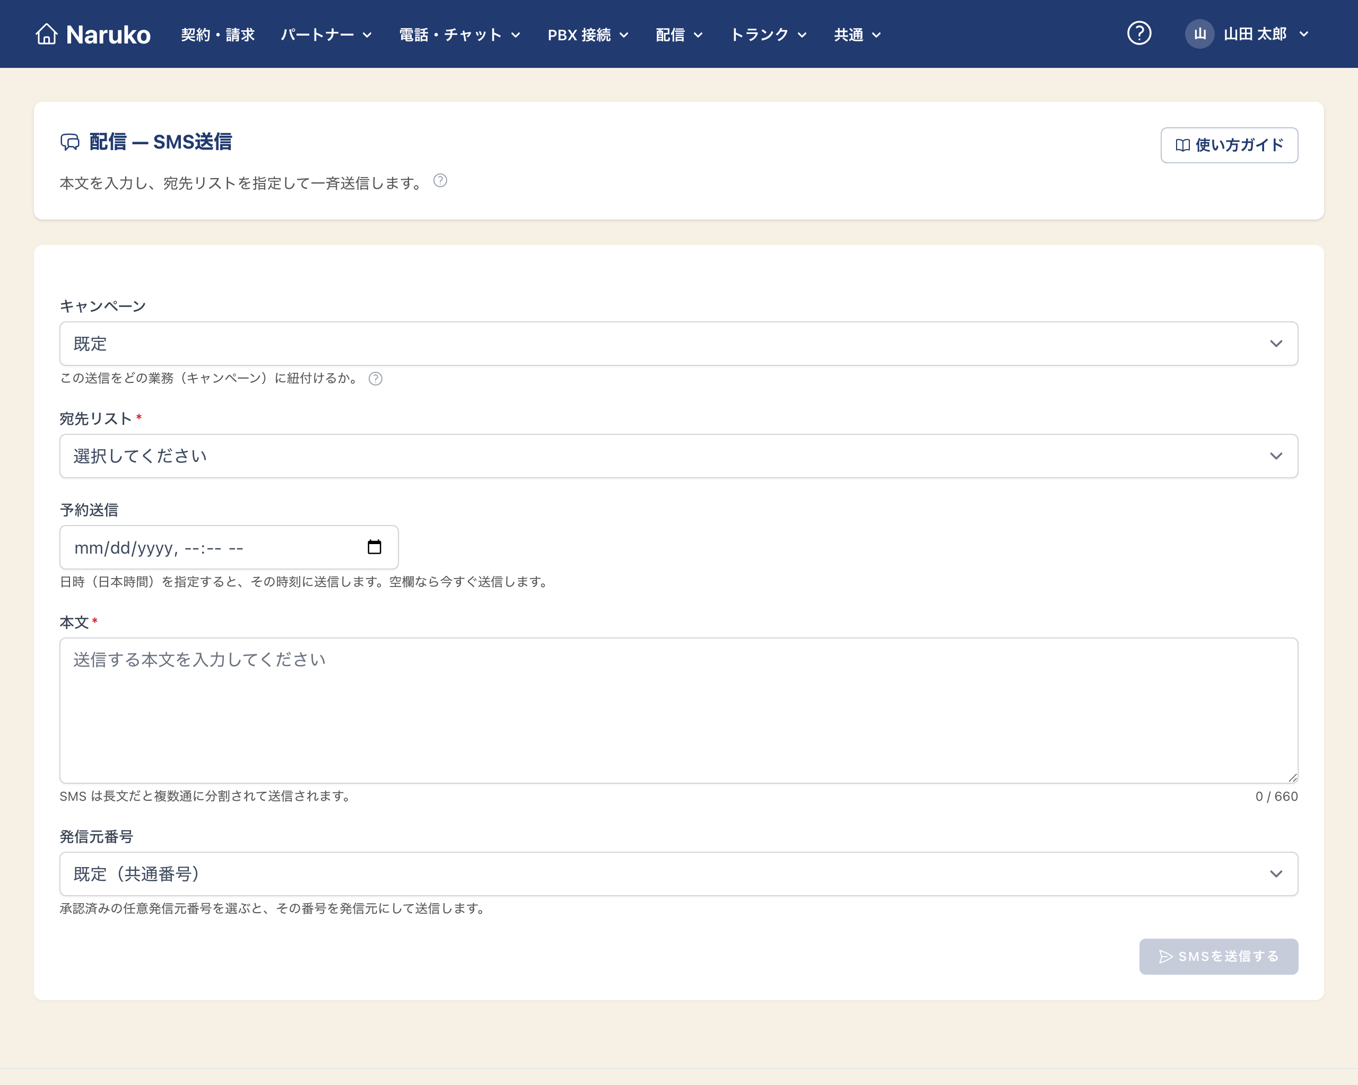Open the 配信 navigation menu
This screenshot has height=1085, width=1358.
(679, 34)
